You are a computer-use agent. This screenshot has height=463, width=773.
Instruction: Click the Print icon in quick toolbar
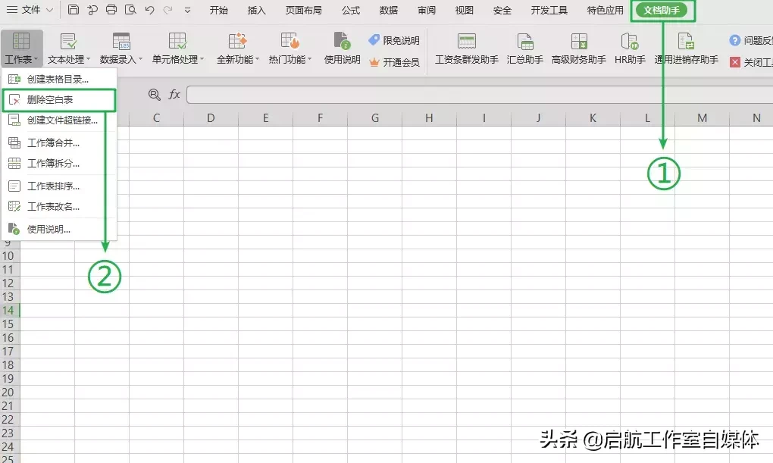[111, 9]
